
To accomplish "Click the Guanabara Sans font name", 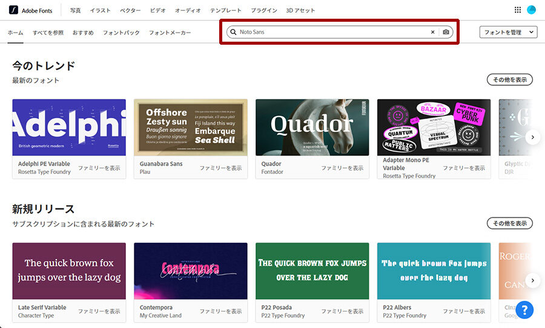I will (161, 164).
